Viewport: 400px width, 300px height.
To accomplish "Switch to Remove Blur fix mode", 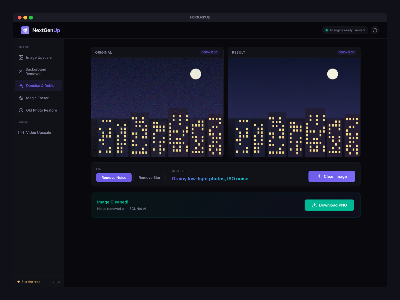I will click(149, 177).
